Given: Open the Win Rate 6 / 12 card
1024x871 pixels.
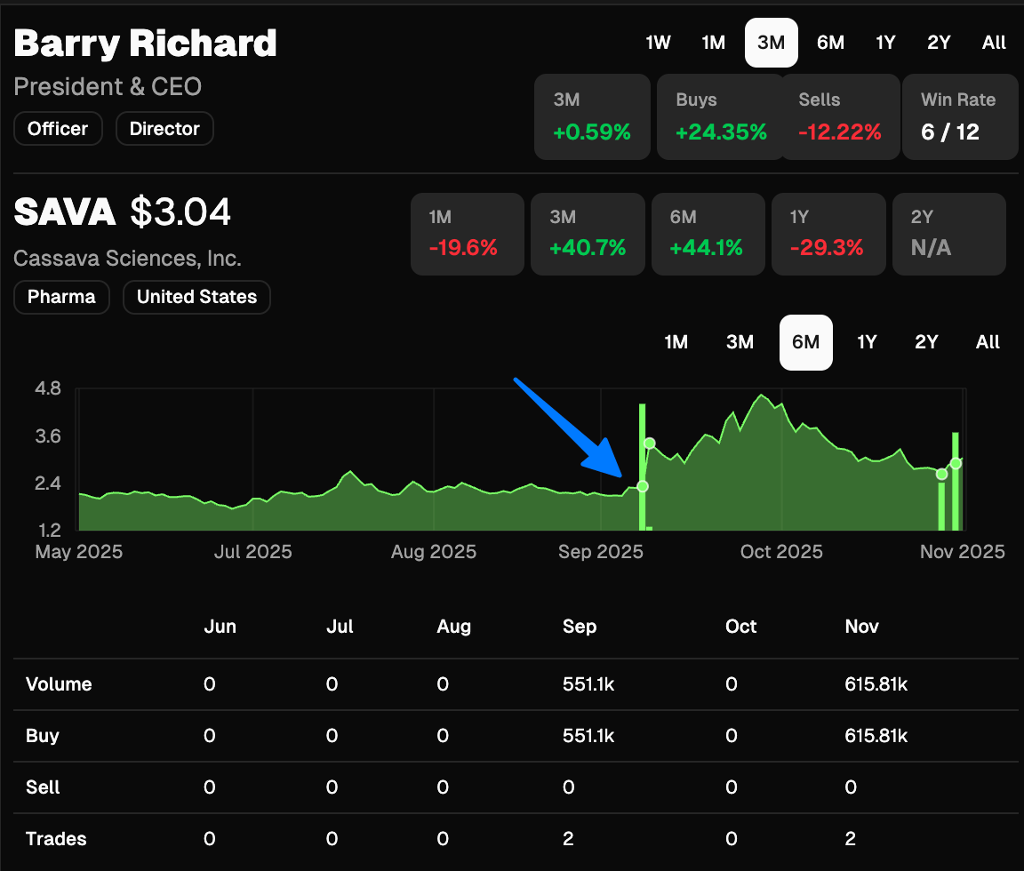Looking at the screenshot, I should point(960,116).
